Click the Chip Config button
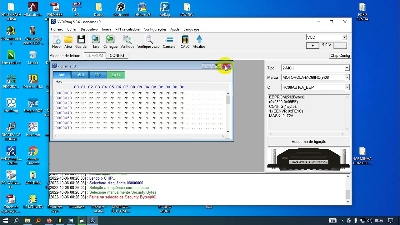The image size is (400, 225). coord(340,56)
